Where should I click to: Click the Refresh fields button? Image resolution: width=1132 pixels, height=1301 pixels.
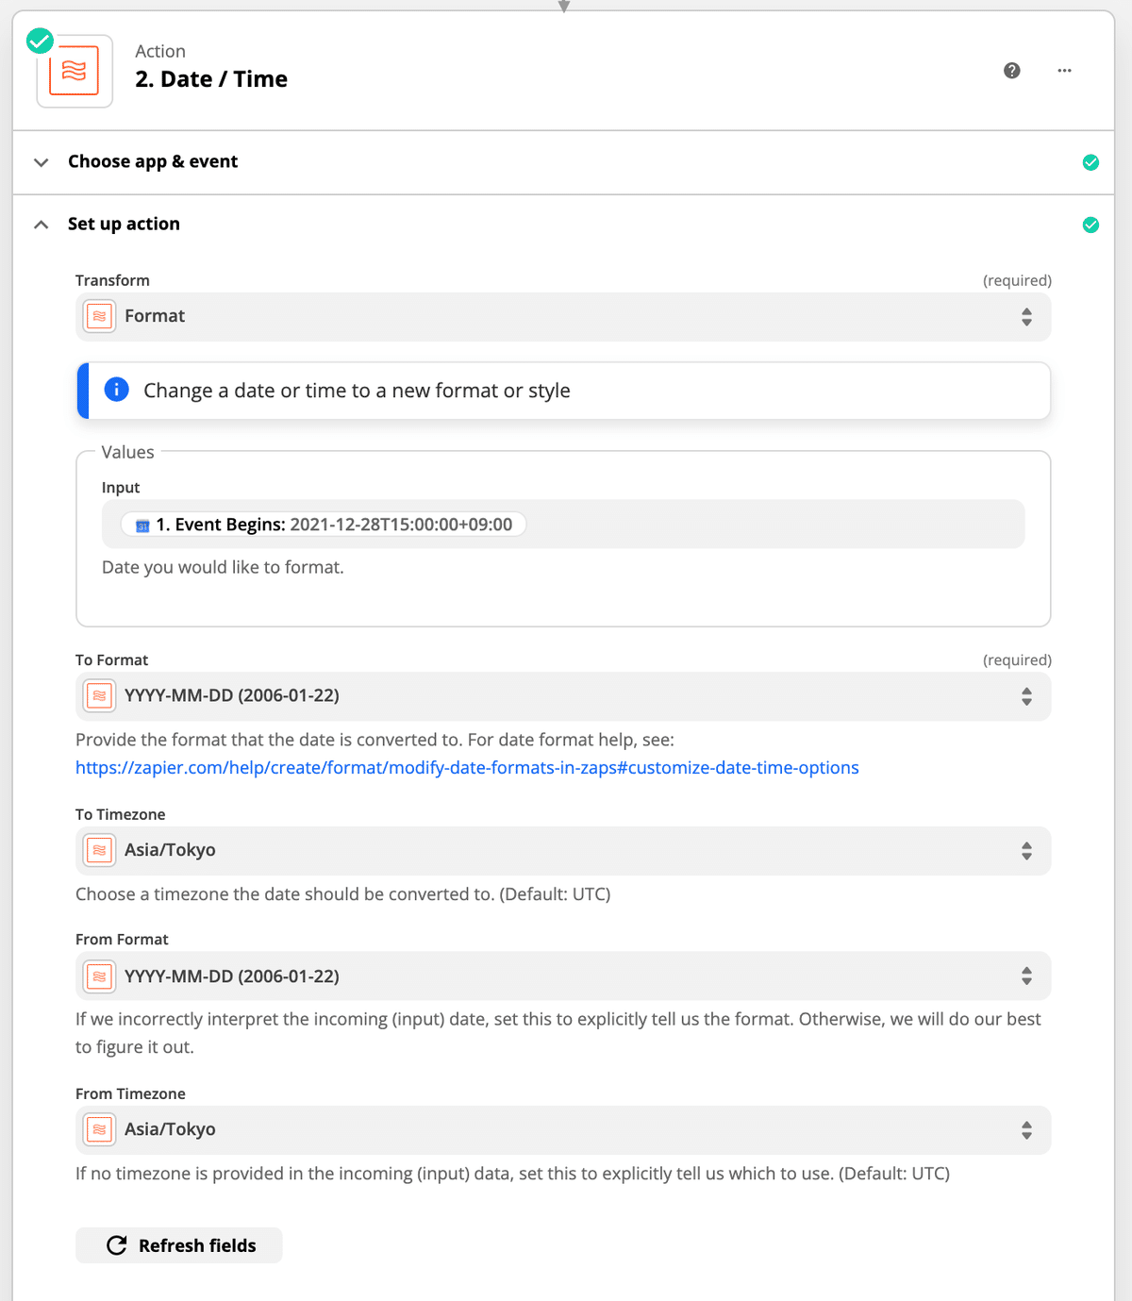pos(179,1245)
